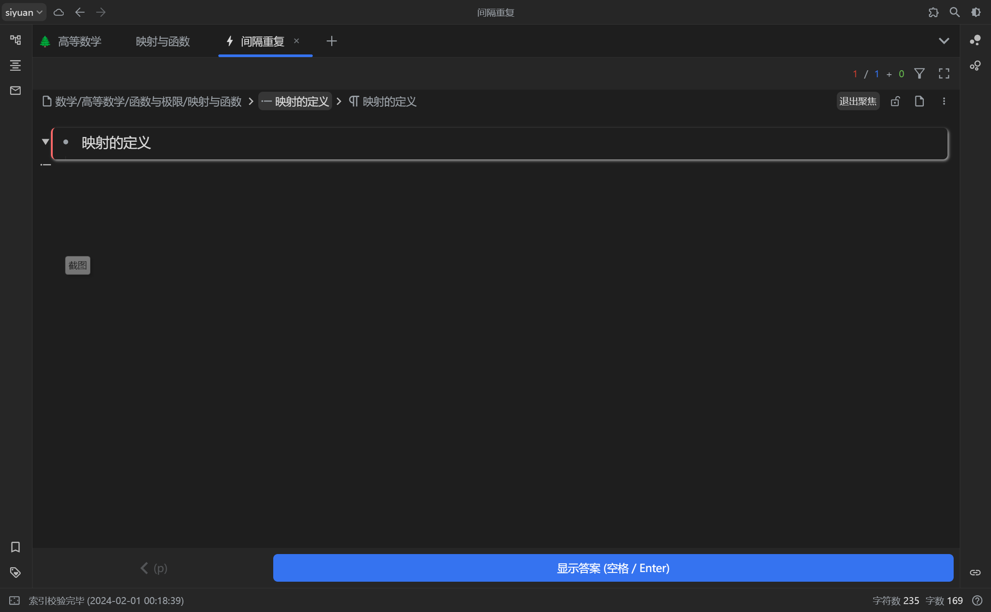Open the global graph view icon
This screenshot has width=991, height=612.
coord(975,66)
